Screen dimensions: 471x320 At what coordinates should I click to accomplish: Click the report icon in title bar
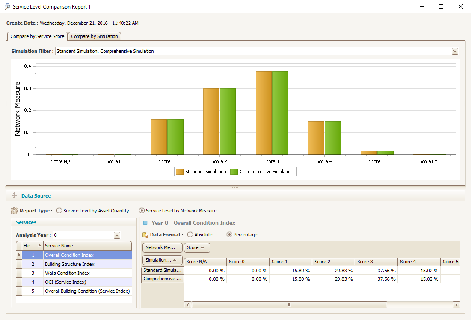point(7,7)
